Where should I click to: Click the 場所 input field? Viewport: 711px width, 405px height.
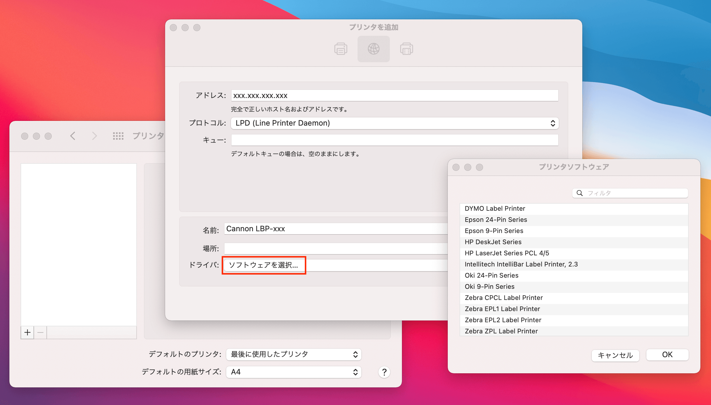tap(336, 249)
